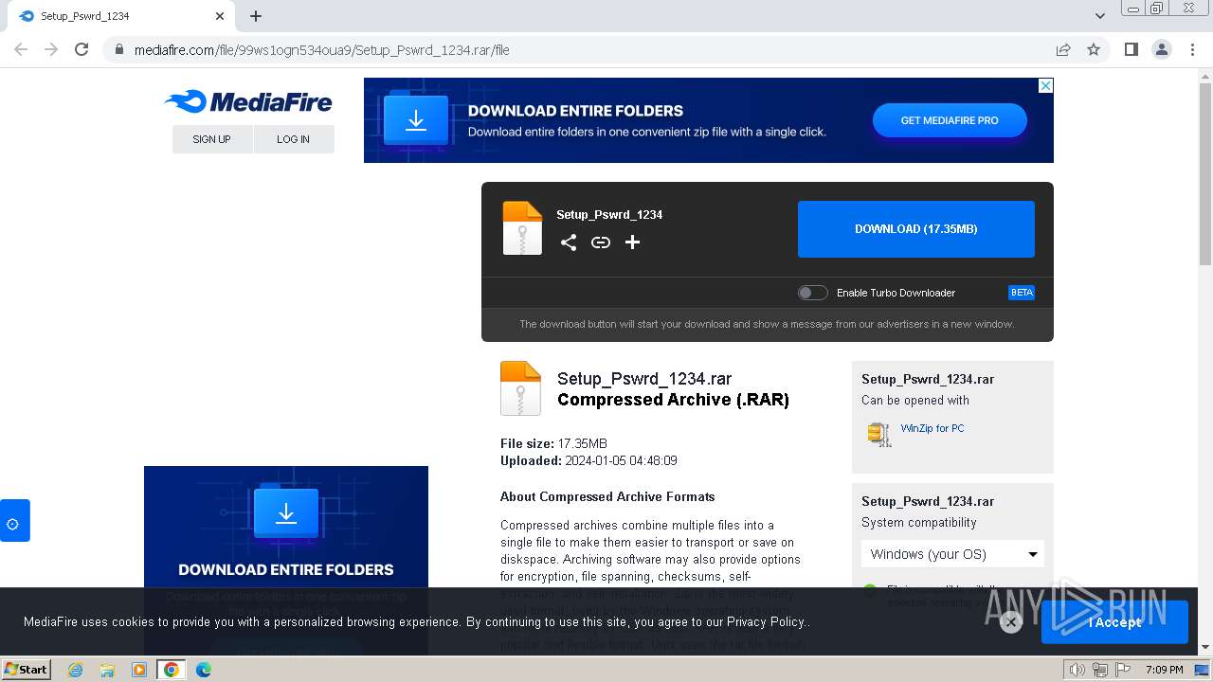1213x682 pixels.
Task: Open the Windows (your OS) dropdown
Action: [952, 554]
